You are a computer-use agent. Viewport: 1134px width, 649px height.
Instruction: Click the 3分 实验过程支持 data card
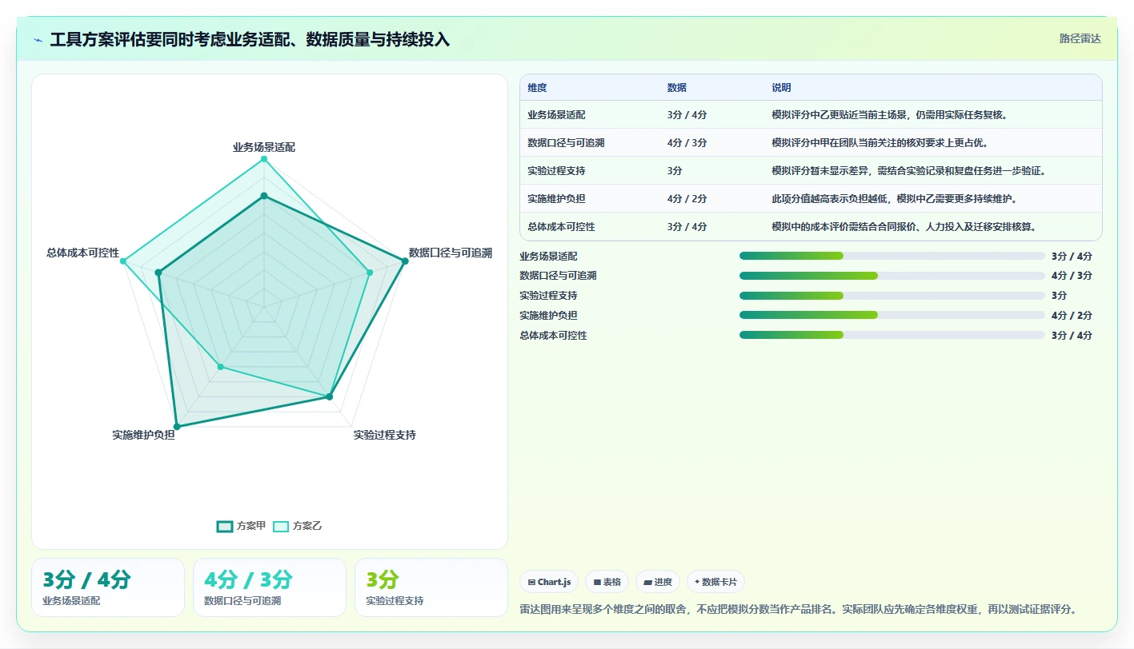431,587
